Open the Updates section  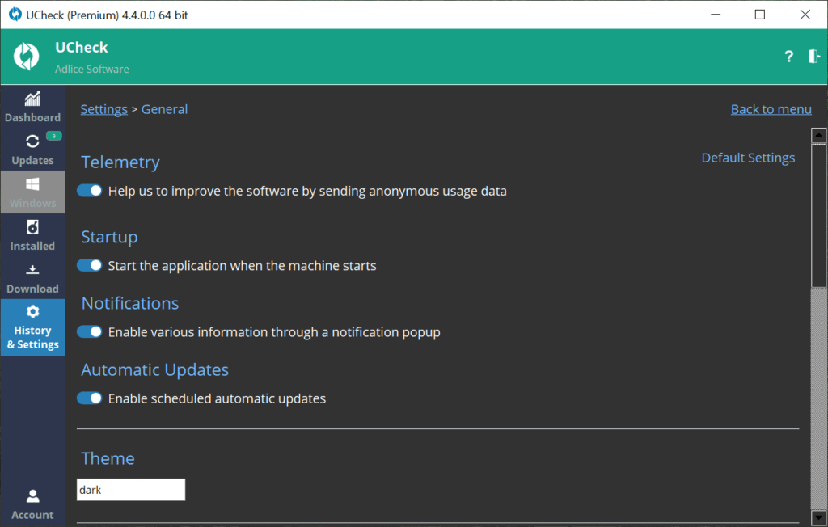click(x=32, y=150)
